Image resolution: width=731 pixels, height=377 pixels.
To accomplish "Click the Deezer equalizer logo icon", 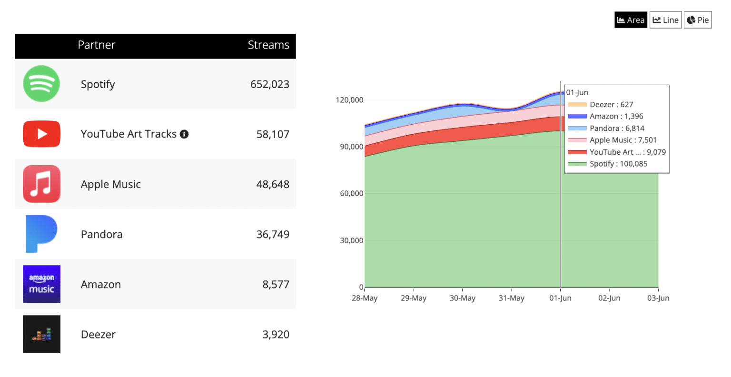I will [x=41, y=334].
